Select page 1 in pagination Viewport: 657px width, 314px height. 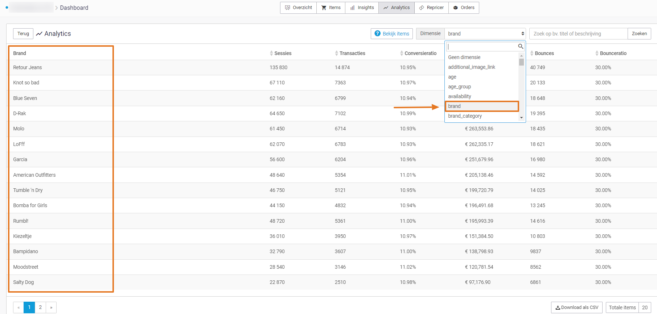point(29,307)
